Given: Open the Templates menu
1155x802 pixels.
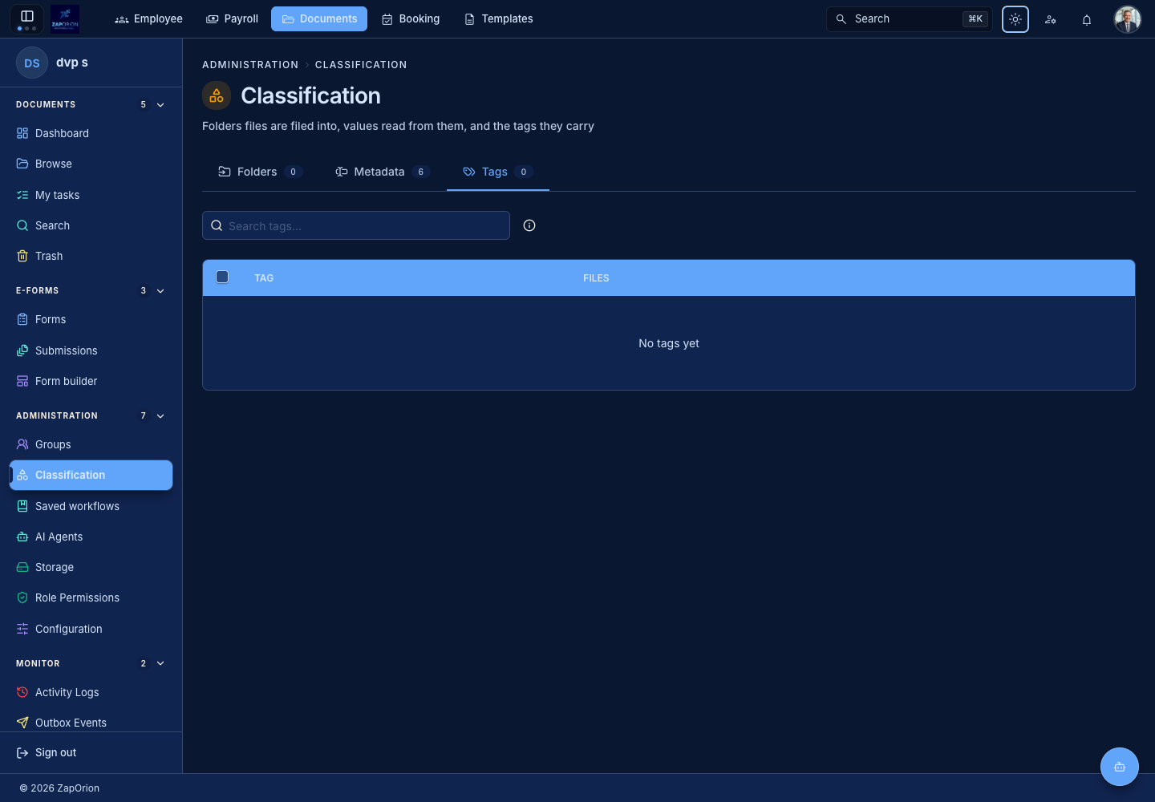Looking at the screenshot, I should (x=498, y=18).
